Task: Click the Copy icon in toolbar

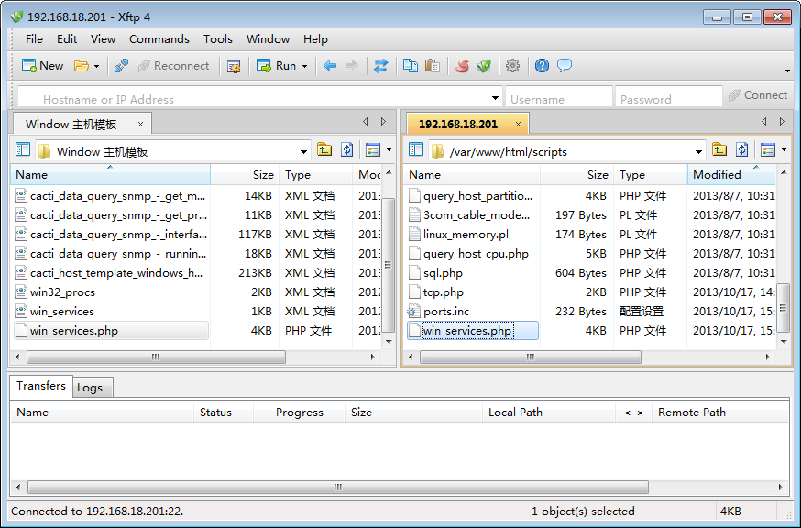Action: click(411, 66)
